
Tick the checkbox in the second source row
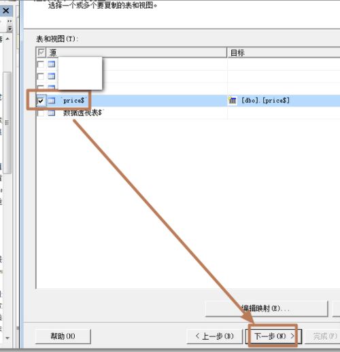click(41, 77)
